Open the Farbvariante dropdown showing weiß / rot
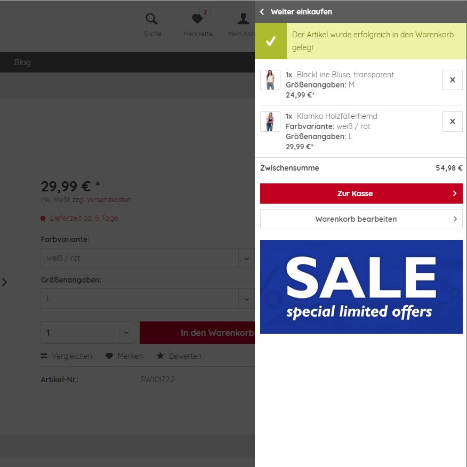 [x=148, y=258]
